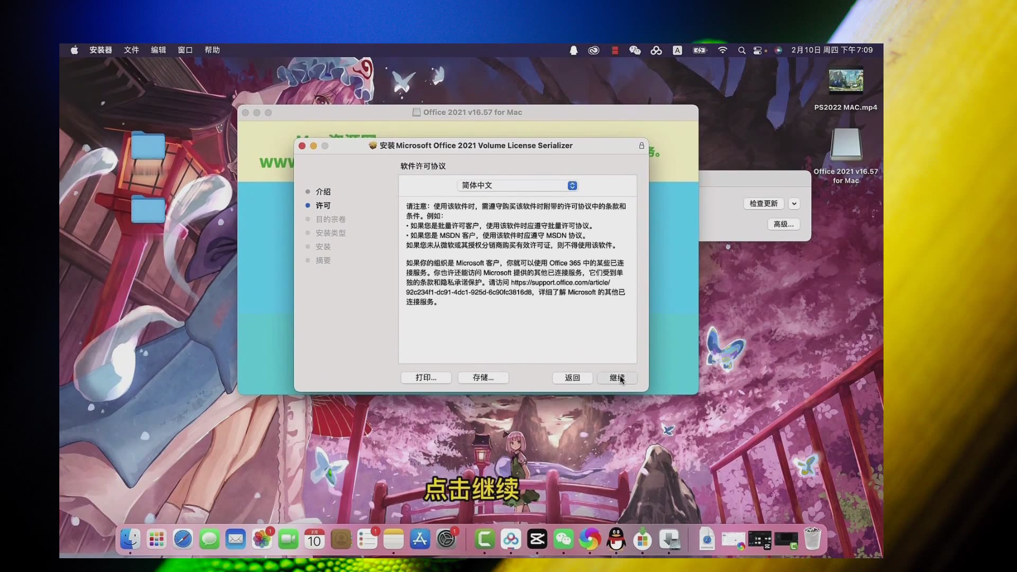
Task: Open Baidu Netdisk from the Dock
Action: [511, 540]
